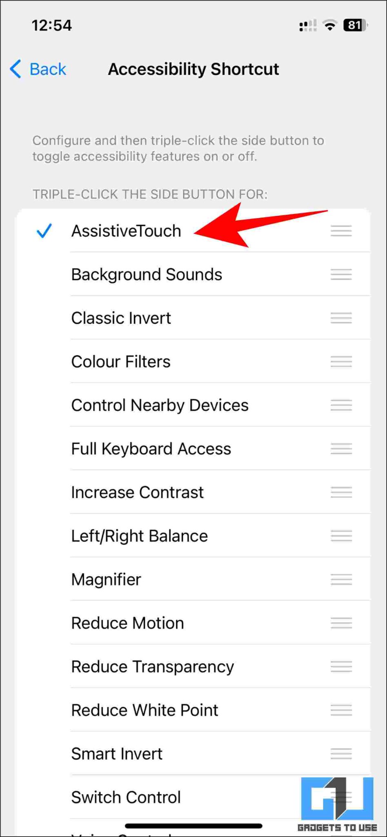Screen dimensions: 387x837
Task: Click the Back chevron arrow
Action: click(x=15, y=69)
